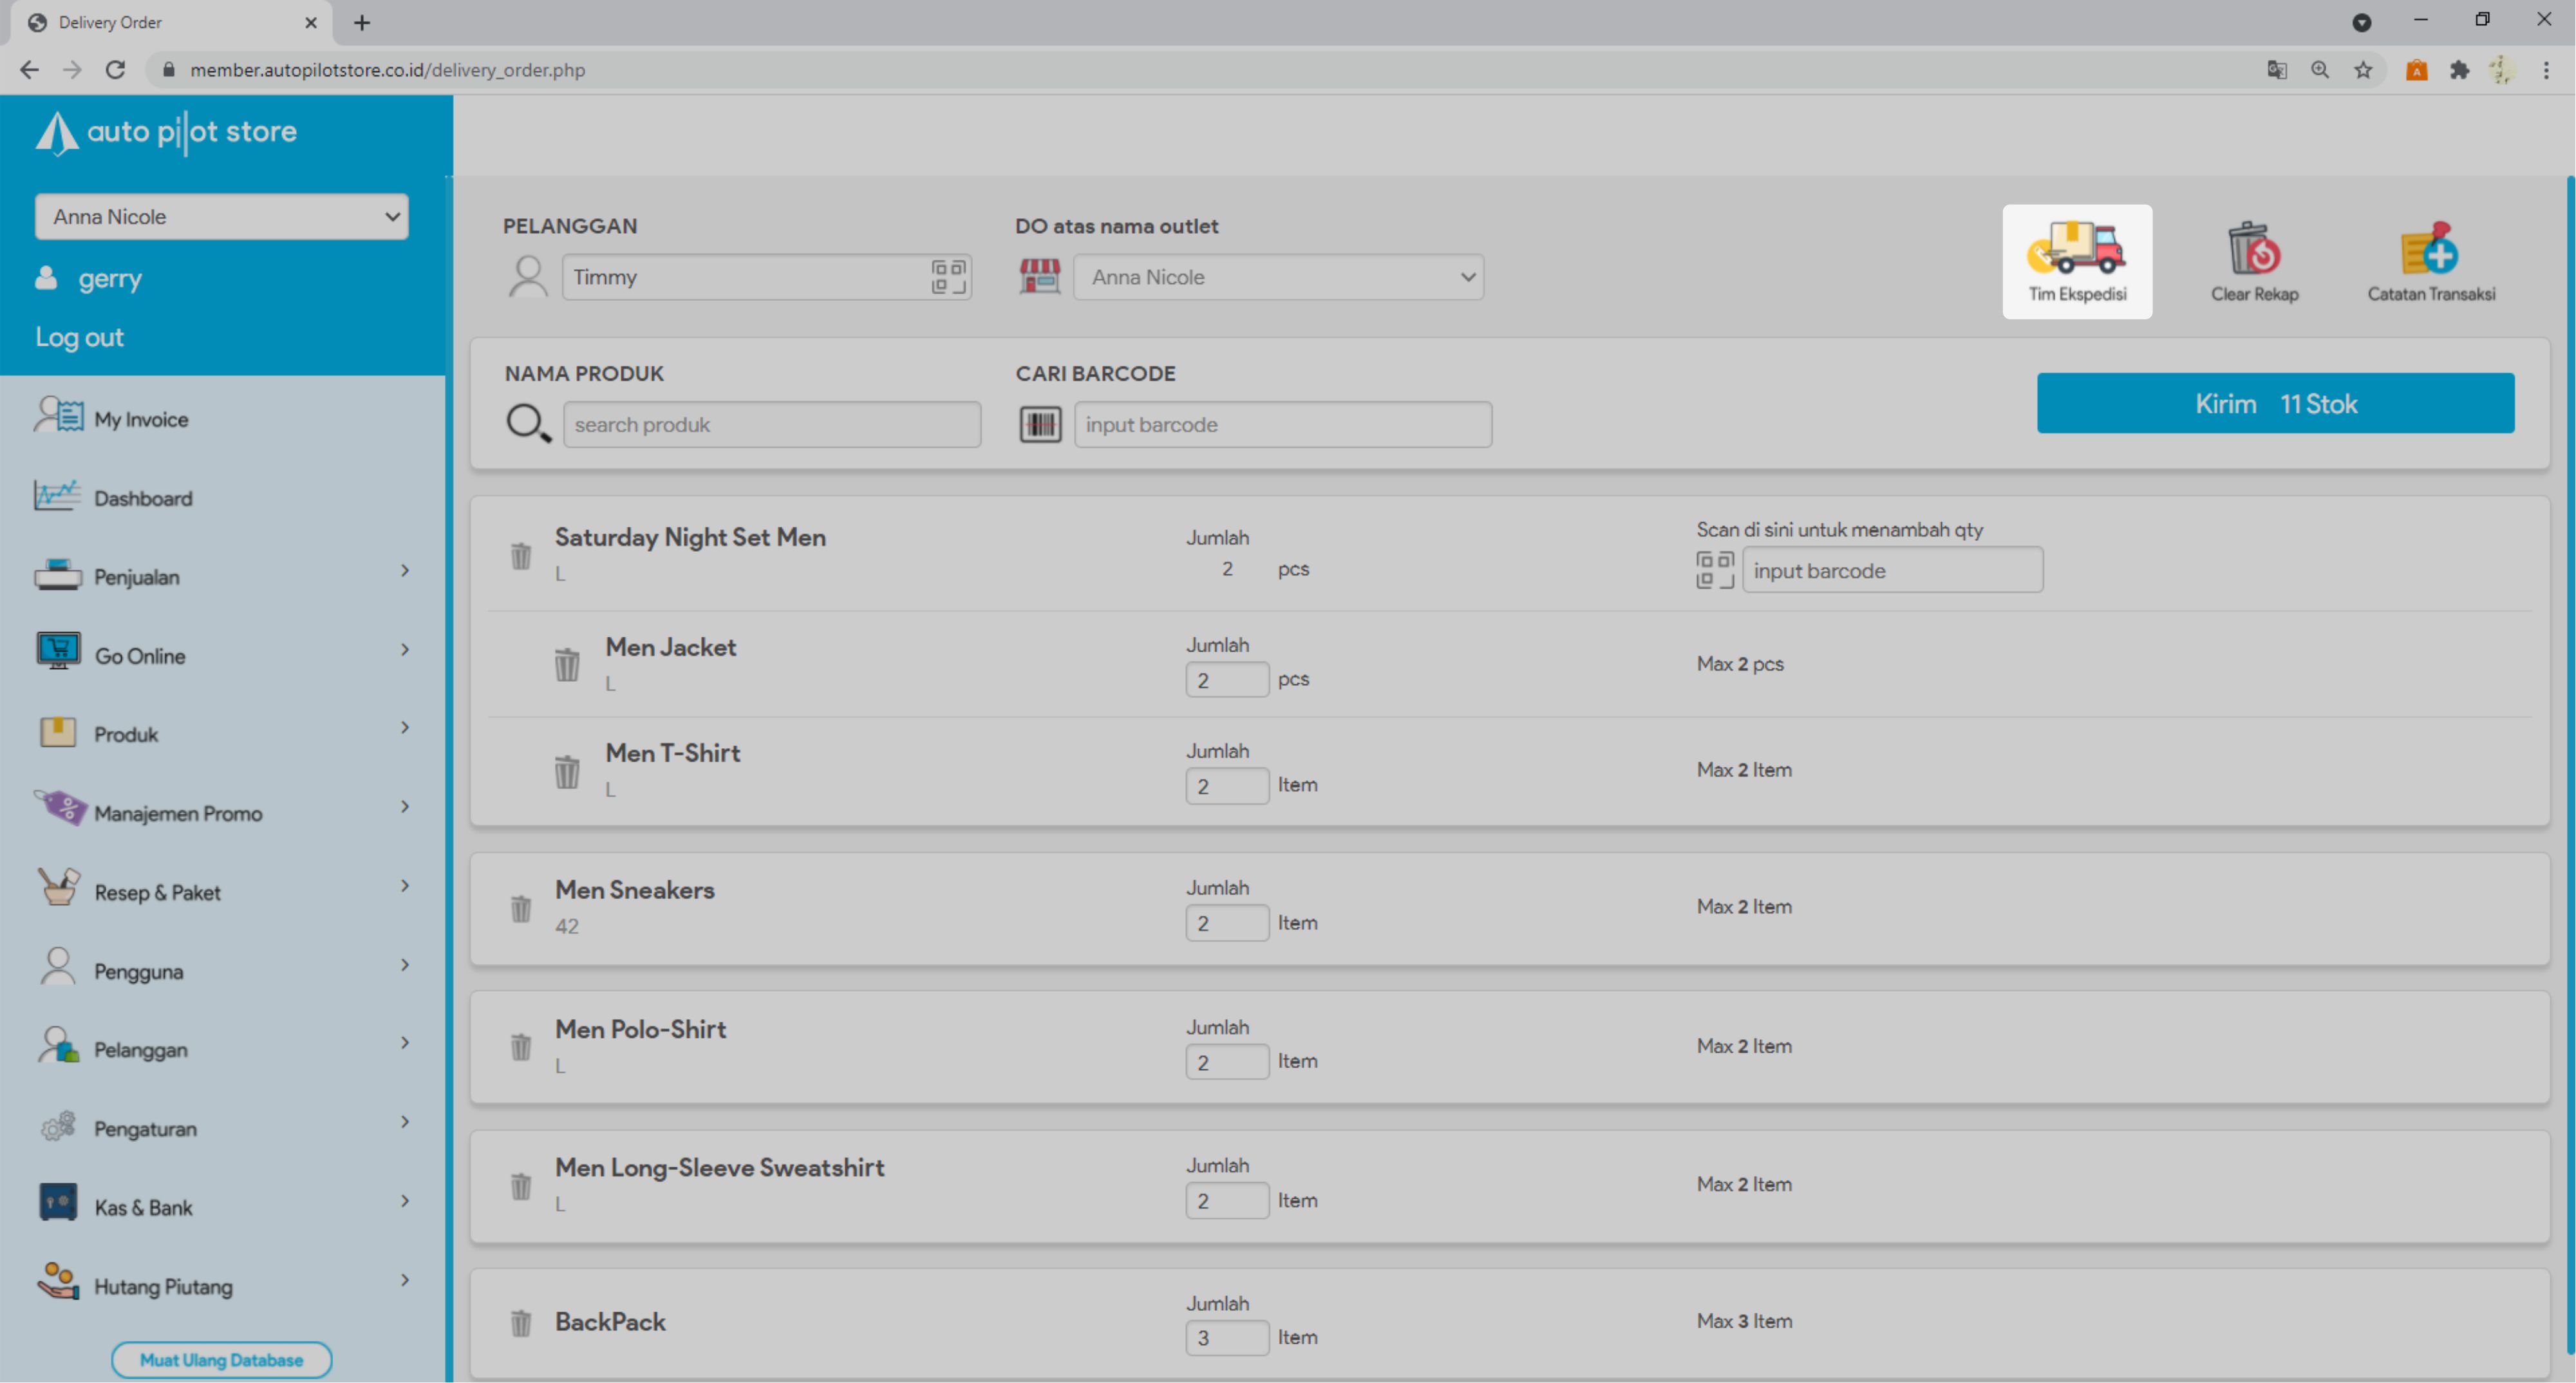Open Catatan Transaksi notes icon
The image size is (2576, 1383).
(x=2429, y=250)
